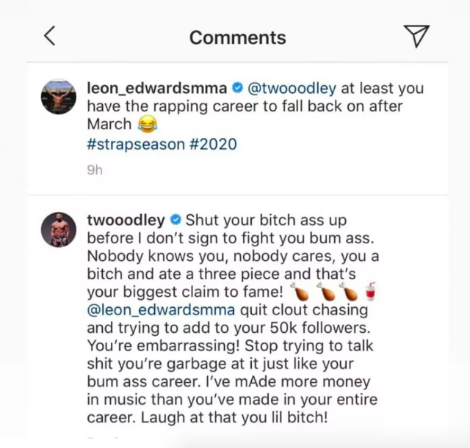Click the Comments header title
The image size is (470, 448).
tap(237, 37)
